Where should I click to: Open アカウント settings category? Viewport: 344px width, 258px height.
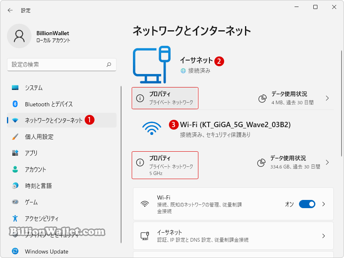(x=62, y=169)
